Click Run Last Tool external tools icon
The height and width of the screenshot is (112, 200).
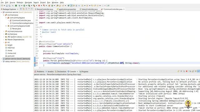click(x=34, y=6)
